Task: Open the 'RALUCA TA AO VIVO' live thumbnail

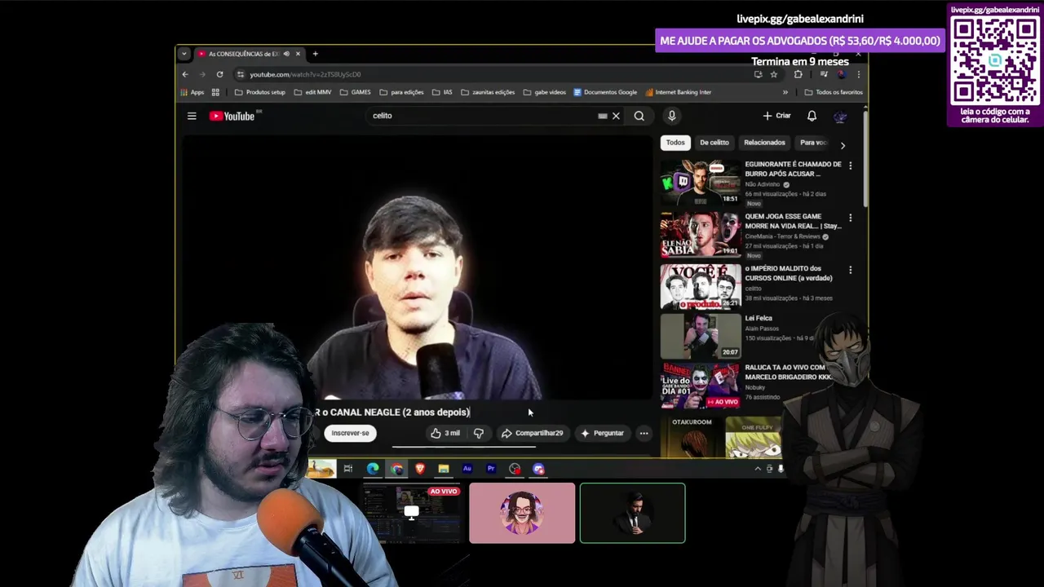Action: tap(701, 386)
